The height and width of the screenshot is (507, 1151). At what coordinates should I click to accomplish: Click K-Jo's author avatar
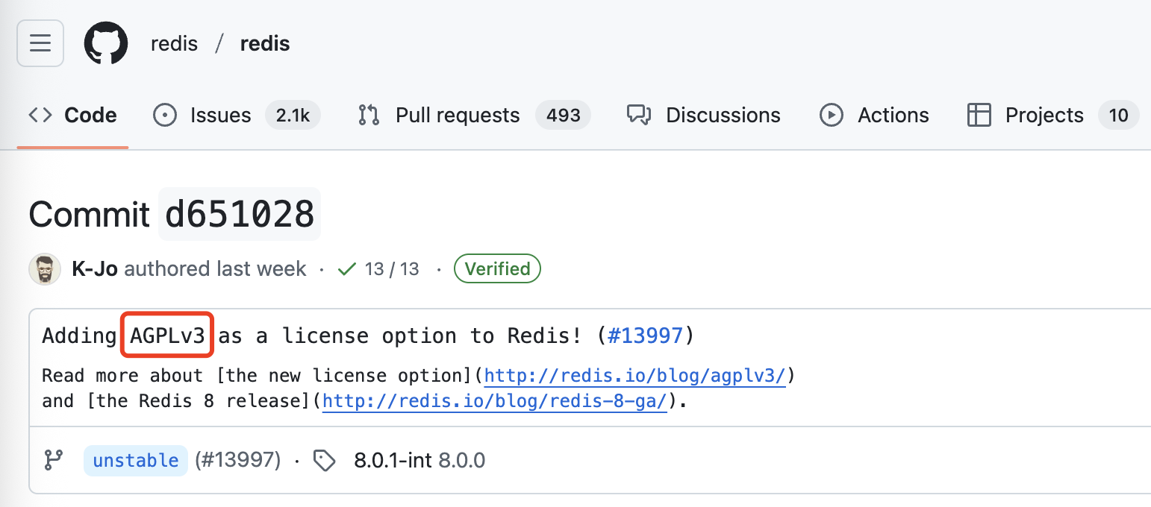coord(45,269)
